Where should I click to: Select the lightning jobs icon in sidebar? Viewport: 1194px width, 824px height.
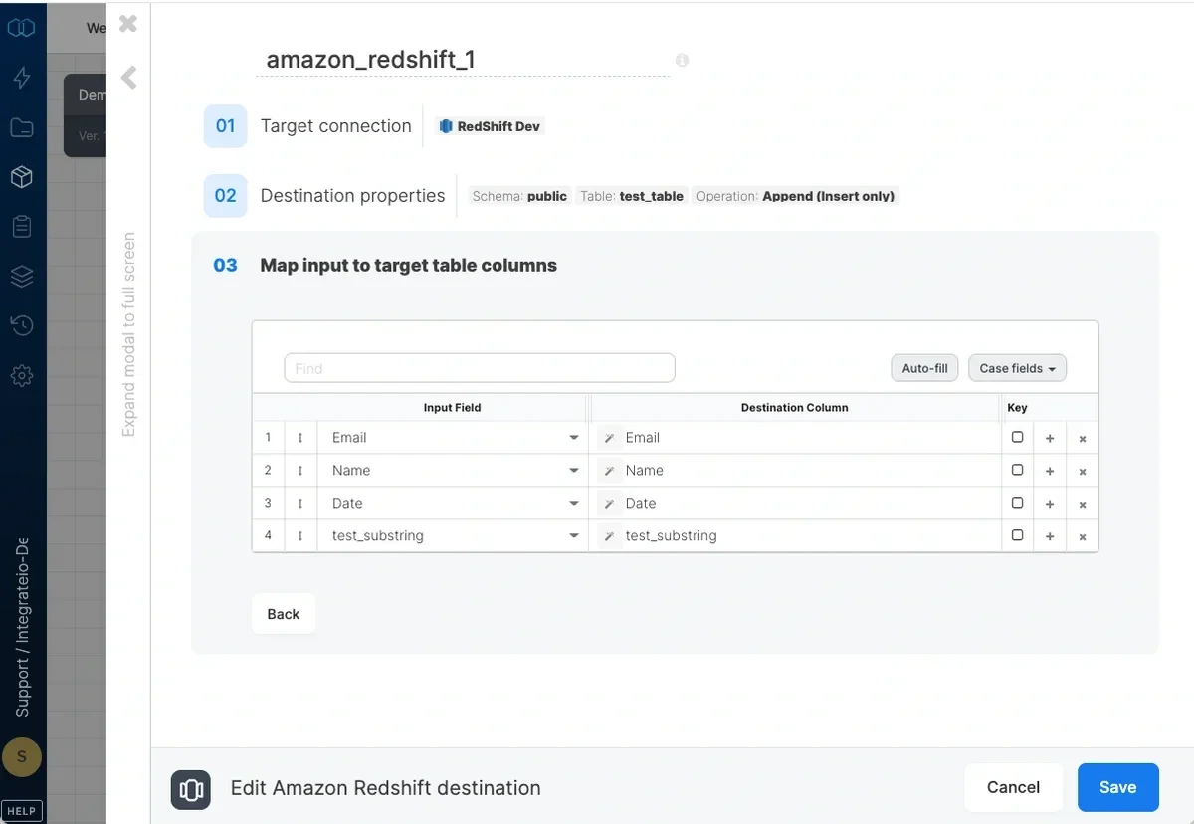coord(22,78)
